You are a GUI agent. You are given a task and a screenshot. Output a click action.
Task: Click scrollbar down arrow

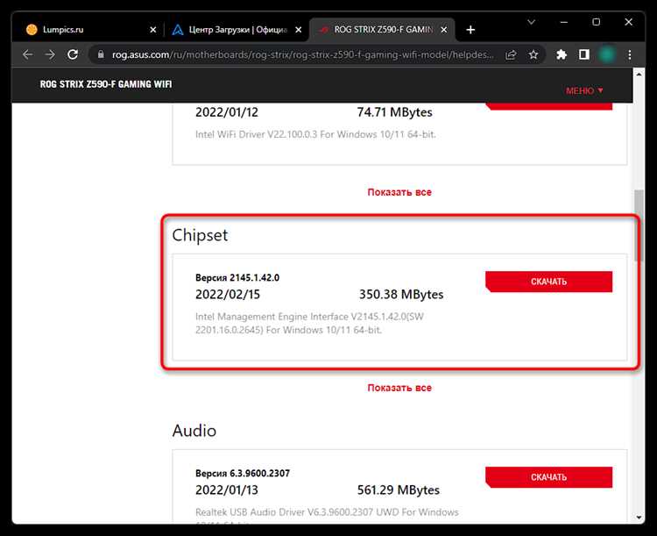(639, 518)
